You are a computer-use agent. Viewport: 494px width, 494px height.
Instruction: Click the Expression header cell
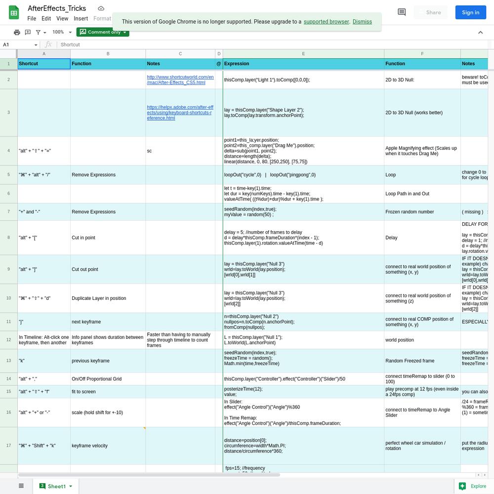click(303, 64)
